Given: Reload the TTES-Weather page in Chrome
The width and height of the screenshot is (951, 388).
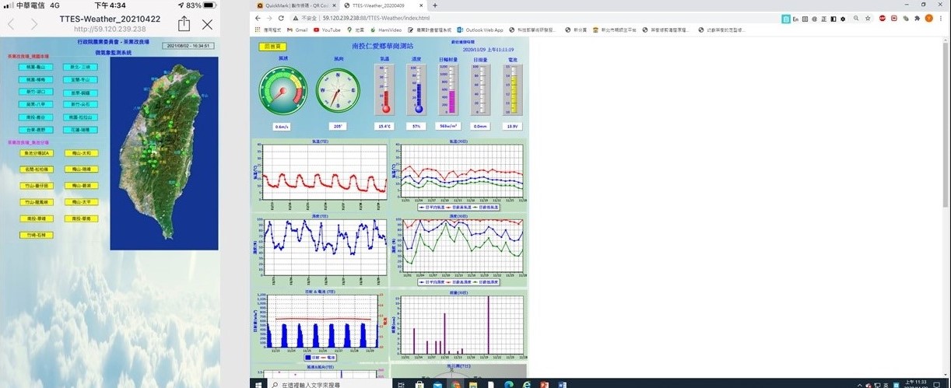Looking at the screenshot, I should click(281, 18).
